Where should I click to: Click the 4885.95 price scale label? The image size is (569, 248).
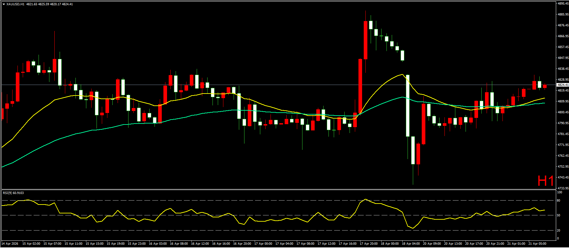(x=563, y=14)
